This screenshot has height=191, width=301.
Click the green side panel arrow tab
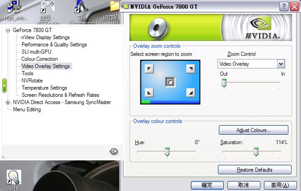tap(5, 86)
